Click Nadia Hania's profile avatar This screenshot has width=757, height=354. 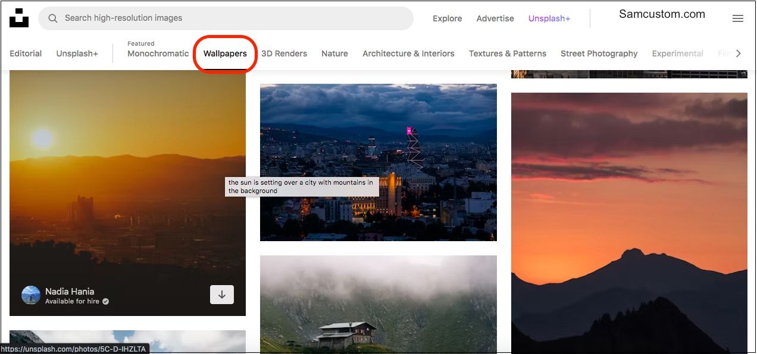[x=31, y=295]
